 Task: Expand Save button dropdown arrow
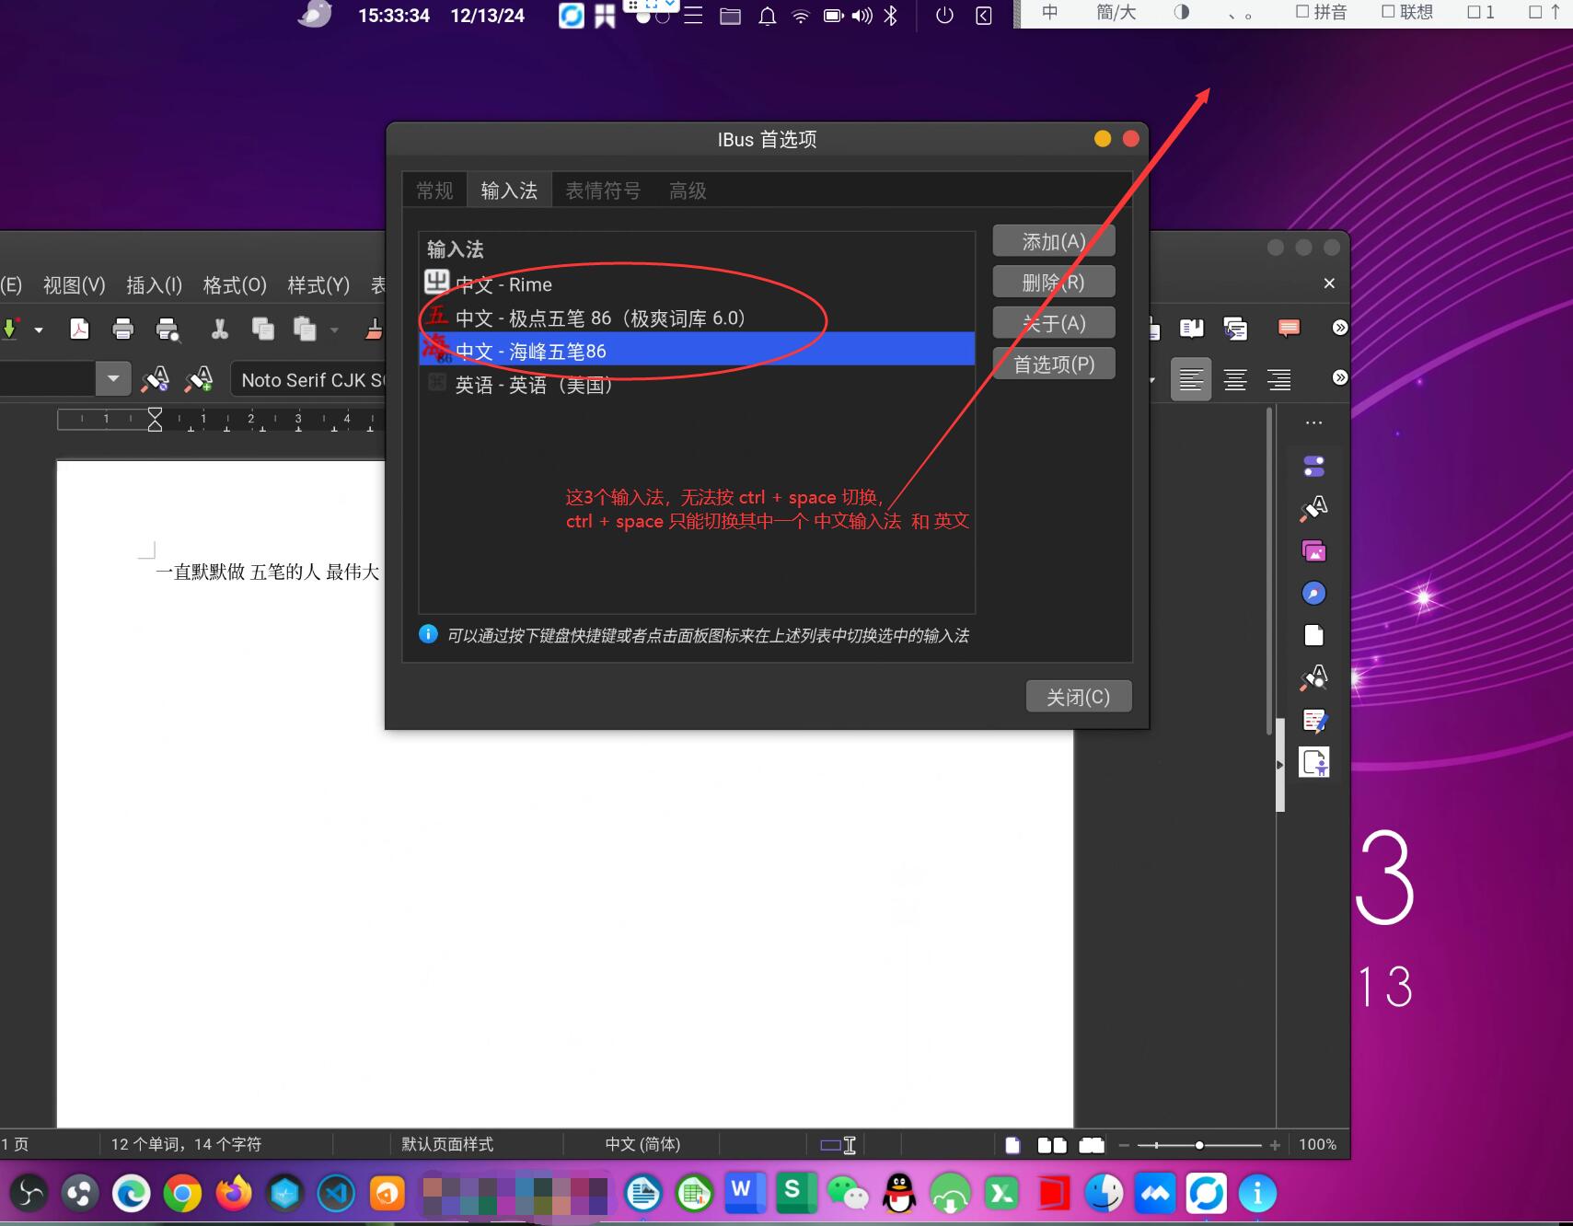pos(39,330)
